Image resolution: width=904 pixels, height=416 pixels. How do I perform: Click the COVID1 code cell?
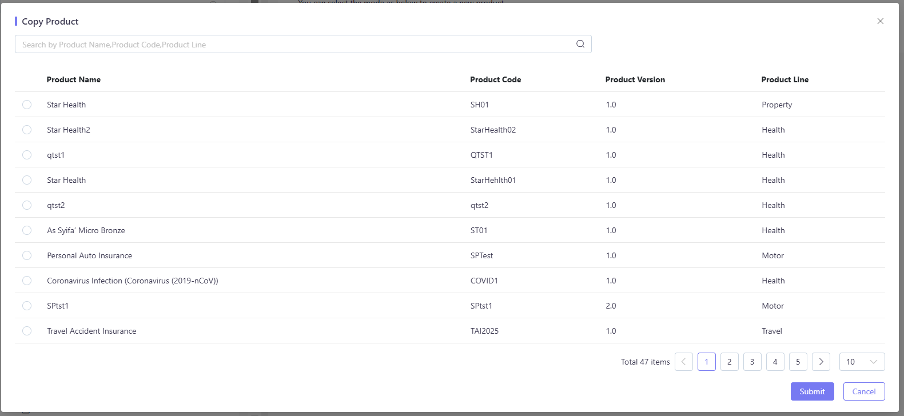(484, 281)
